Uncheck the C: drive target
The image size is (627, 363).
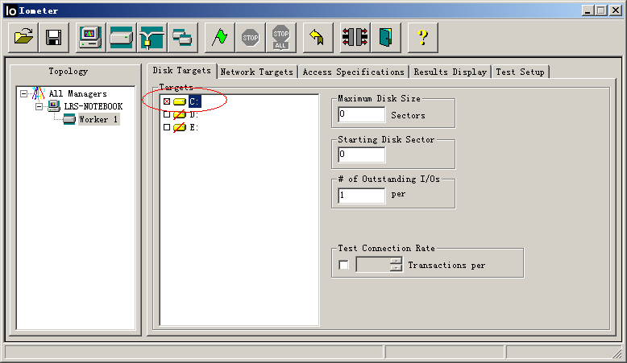coord(167,101)
